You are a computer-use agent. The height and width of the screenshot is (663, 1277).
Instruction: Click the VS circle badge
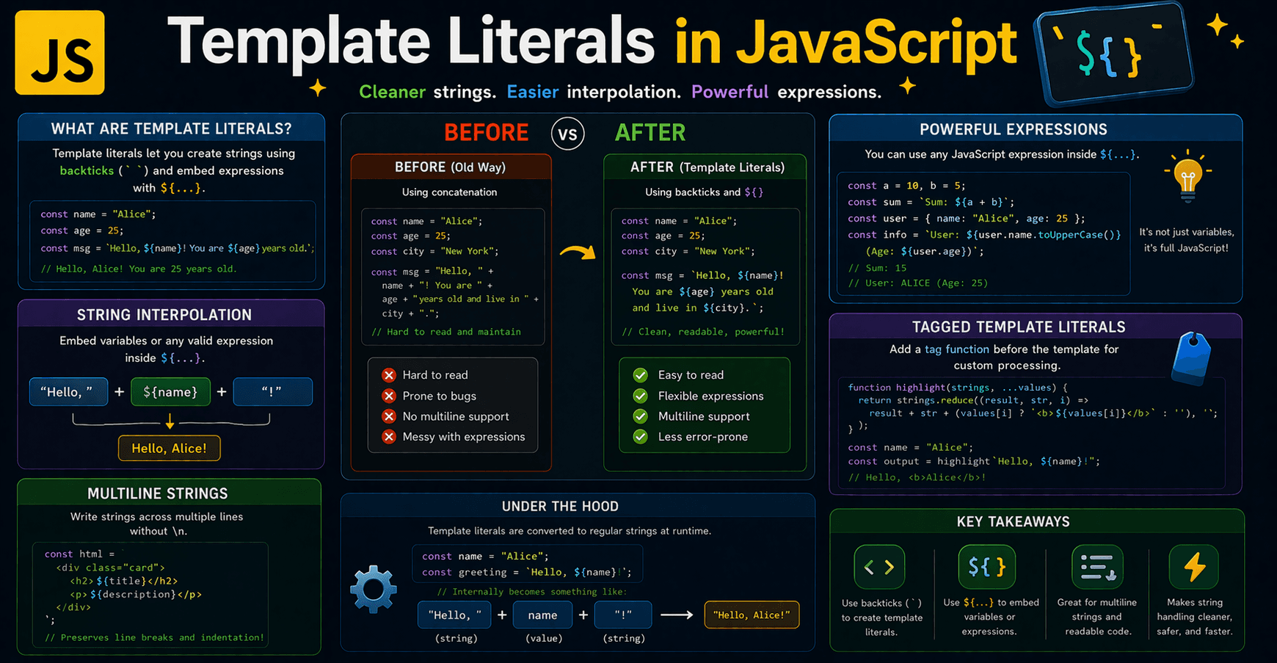click(568, 134)
